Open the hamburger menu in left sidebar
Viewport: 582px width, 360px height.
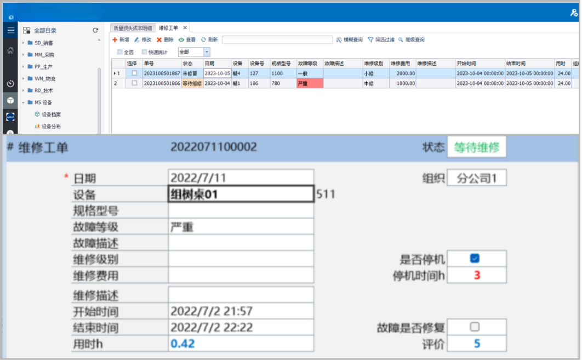tap(10, 30)
